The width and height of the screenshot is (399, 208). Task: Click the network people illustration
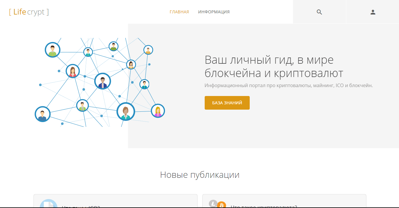pos(100,82)
